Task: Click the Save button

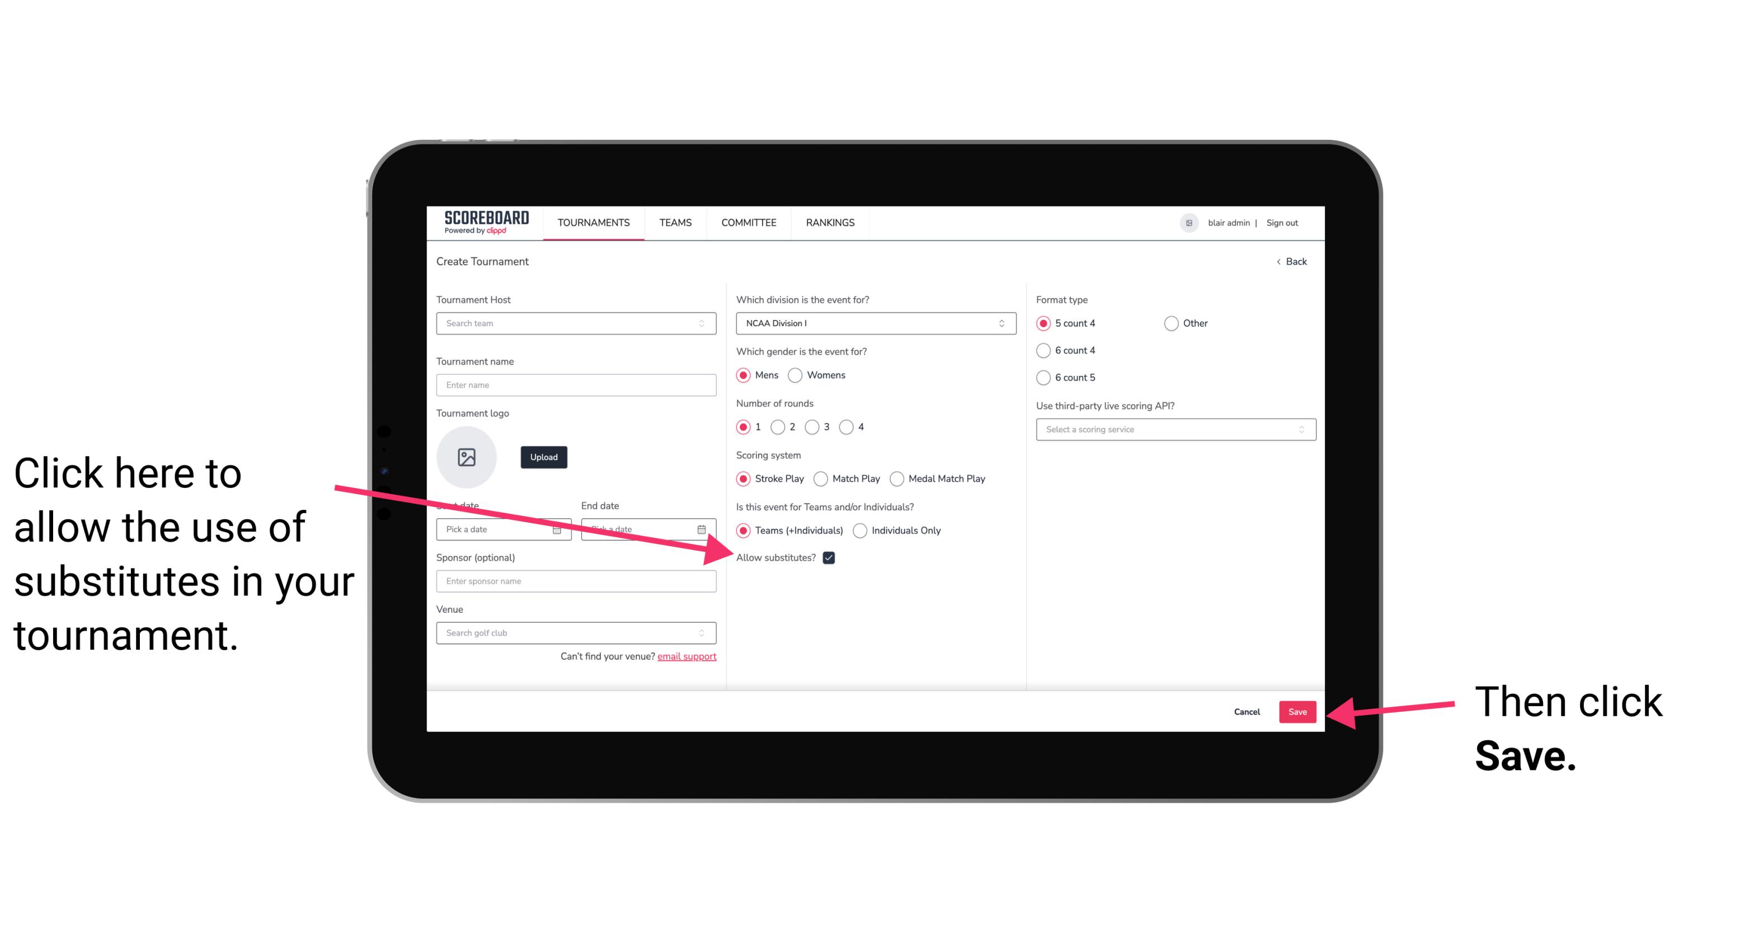Action: (1297, 711)
